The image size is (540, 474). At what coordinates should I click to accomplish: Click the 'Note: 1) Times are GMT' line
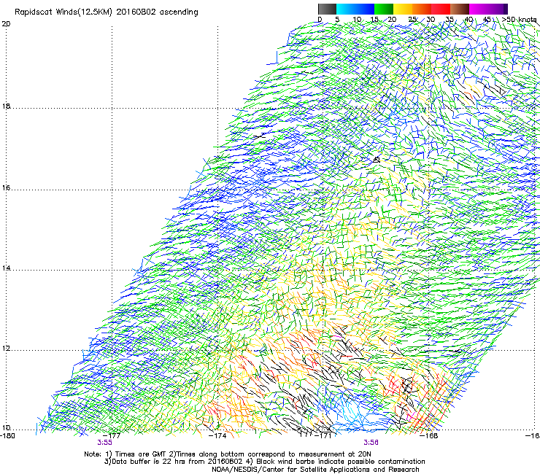(227, 454)
